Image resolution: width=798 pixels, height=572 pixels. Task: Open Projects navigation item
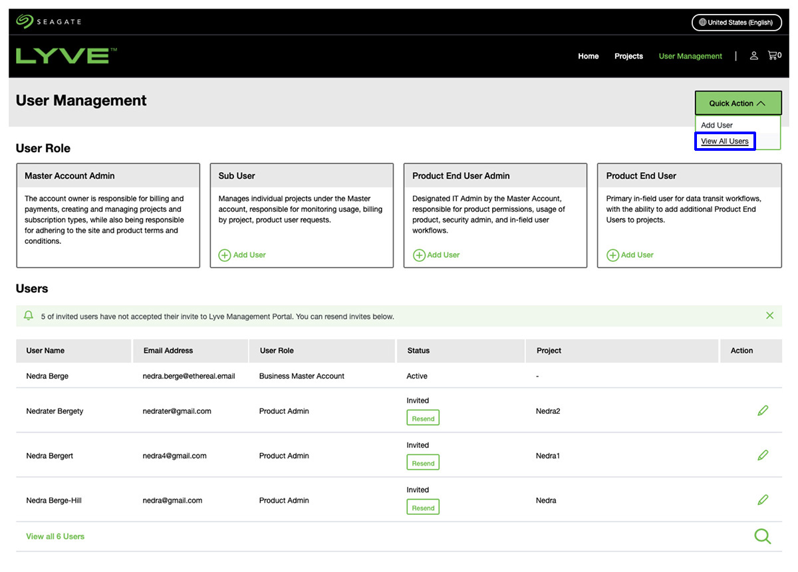pos(628,56)
